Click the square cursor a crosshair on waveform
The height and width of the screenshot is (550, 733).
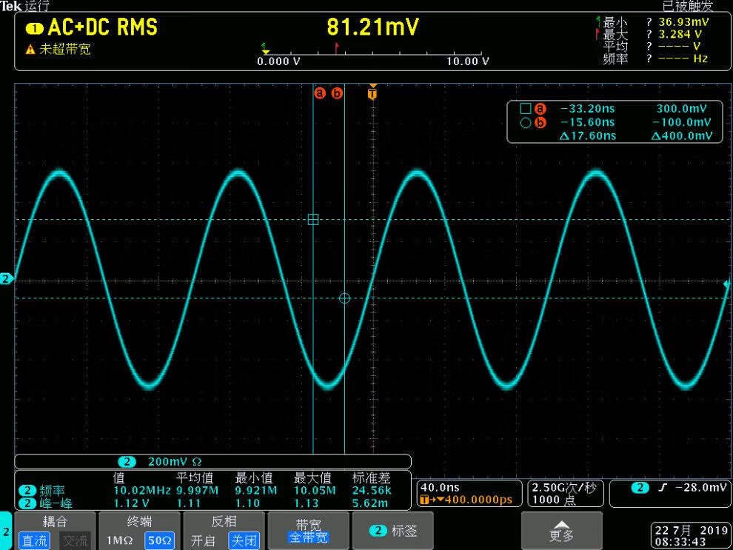312,219
